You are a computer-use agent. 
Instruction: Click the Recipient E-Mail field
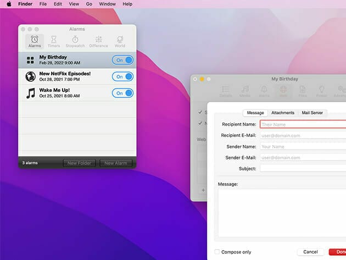click(x=302, y=135)
